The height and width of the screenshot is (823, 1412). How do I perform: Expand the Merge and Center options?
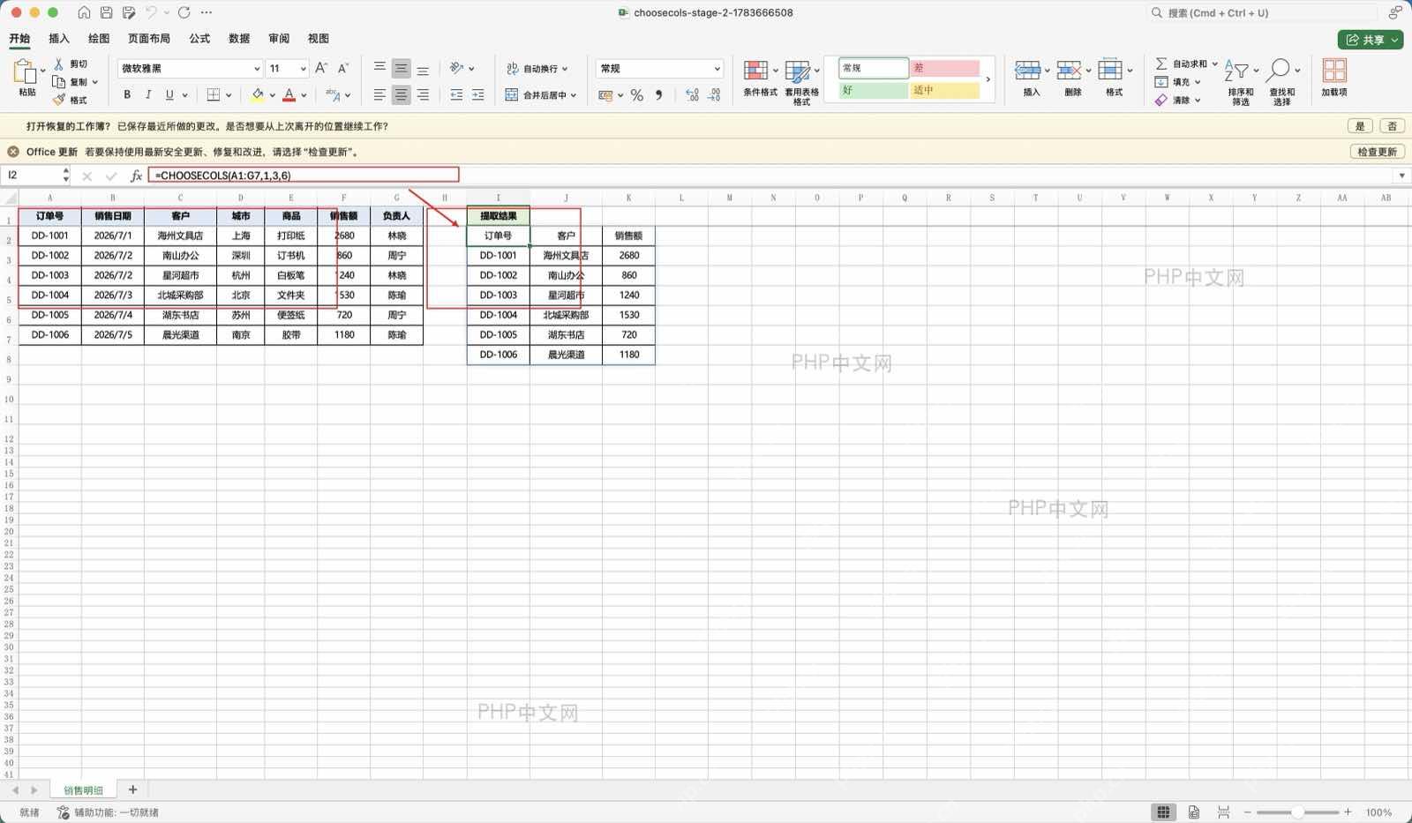(574, 95)
